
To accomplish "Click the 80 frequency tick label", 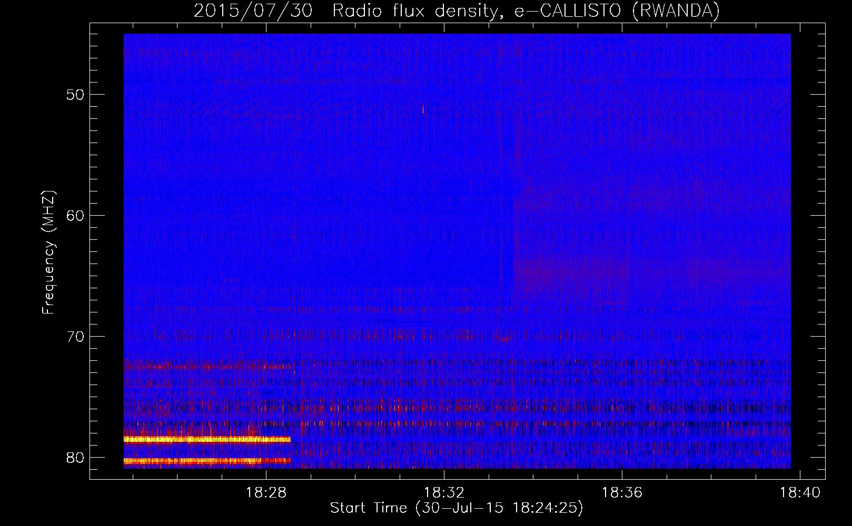I will point(76,458).
